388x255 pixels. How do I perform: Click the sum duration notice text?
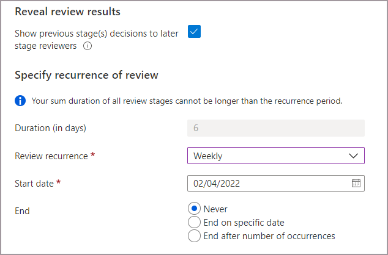(187, 101)
